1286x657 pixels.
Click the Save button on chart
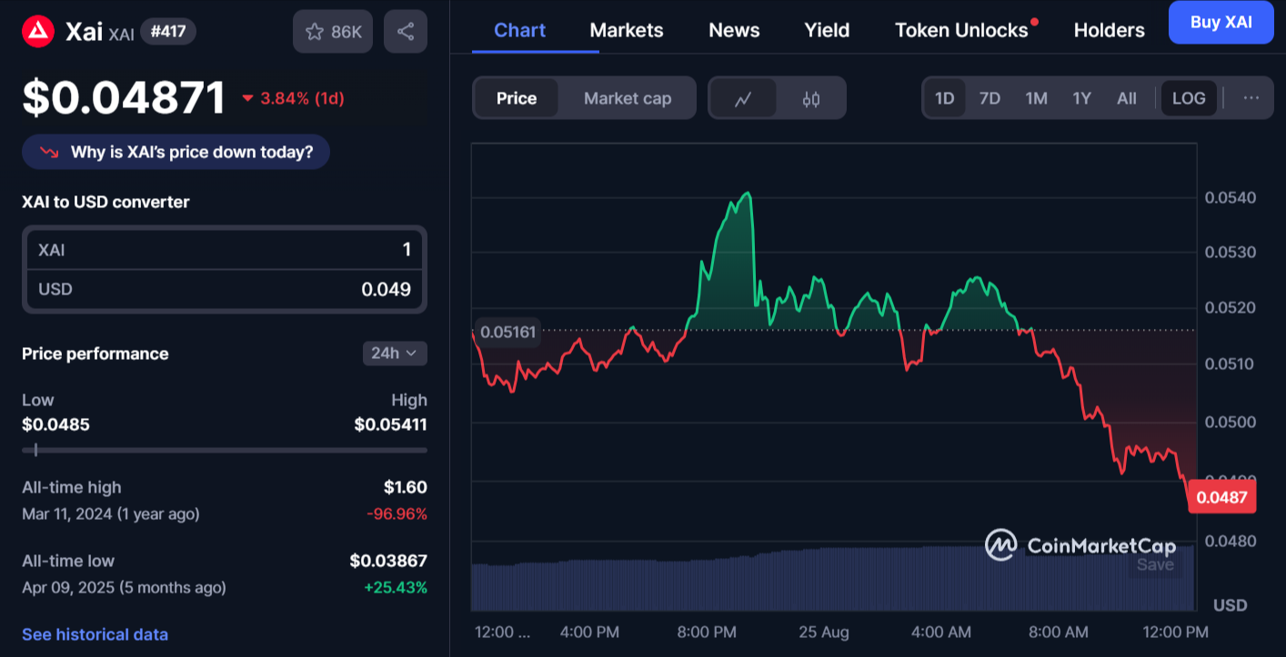pyautogui.click(x=1155, y=564)
